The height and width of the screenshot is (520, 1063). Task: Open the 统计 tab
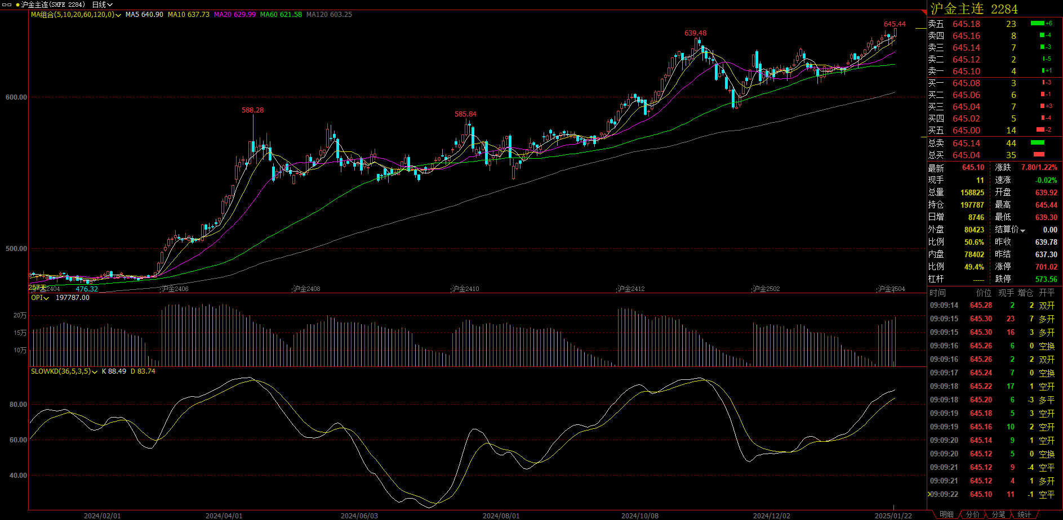coord(1024,514)
